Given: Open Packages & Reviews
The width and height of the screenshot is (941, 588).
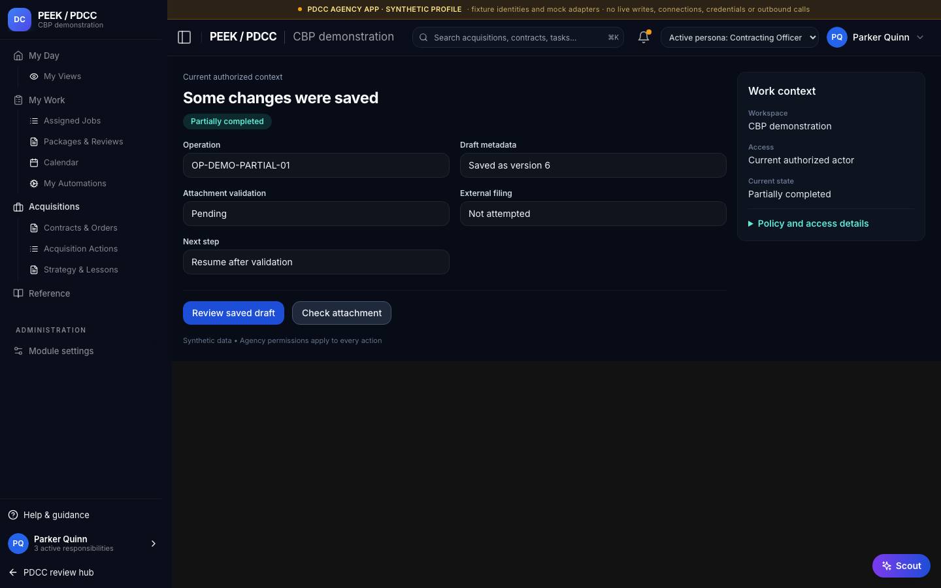Looking at the screenshot, I should click(83, 142).
